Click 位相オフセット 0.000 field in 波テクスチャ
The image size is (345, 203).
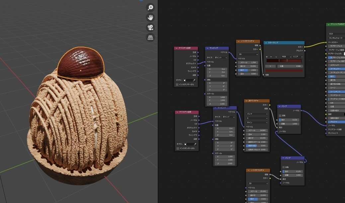coord(257,150)
